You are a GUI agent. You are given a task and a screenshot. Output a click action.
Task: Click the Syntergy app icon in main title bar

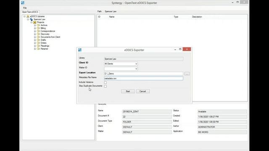point(23,3)
